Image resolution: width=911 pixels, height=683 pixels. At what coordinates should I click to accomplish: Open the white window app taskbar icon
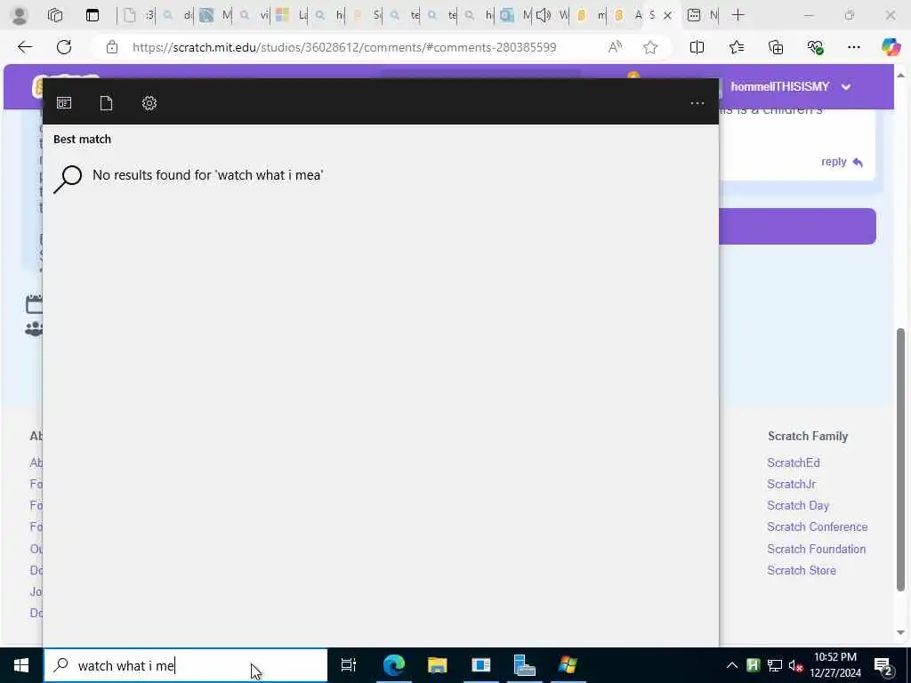click(481, 665)
